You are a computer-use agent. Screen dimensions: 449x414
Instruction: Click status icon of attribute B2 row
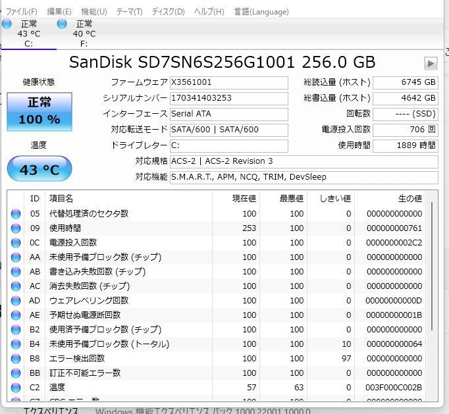pyautogui.click(x=16, y=330)
